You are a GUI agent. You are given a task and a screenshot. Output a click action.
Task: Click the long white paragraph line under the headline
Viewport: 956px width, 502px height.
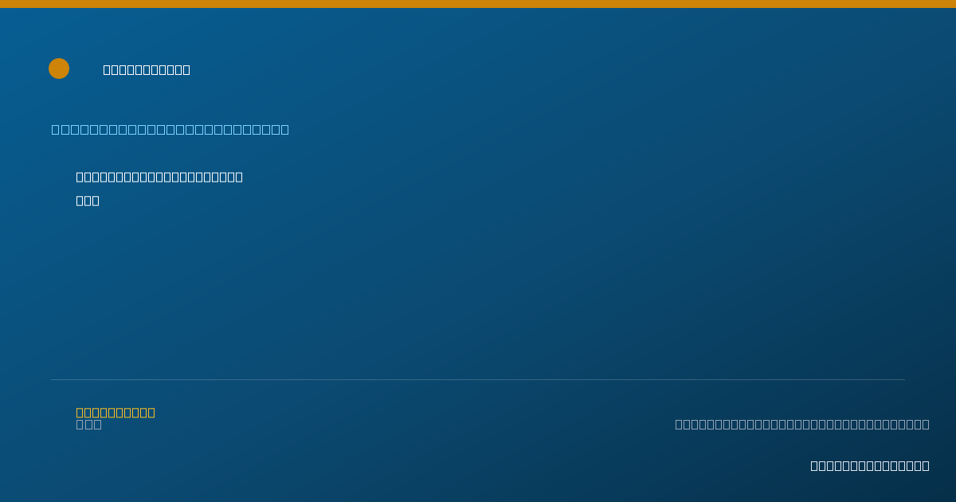point(159,177)
